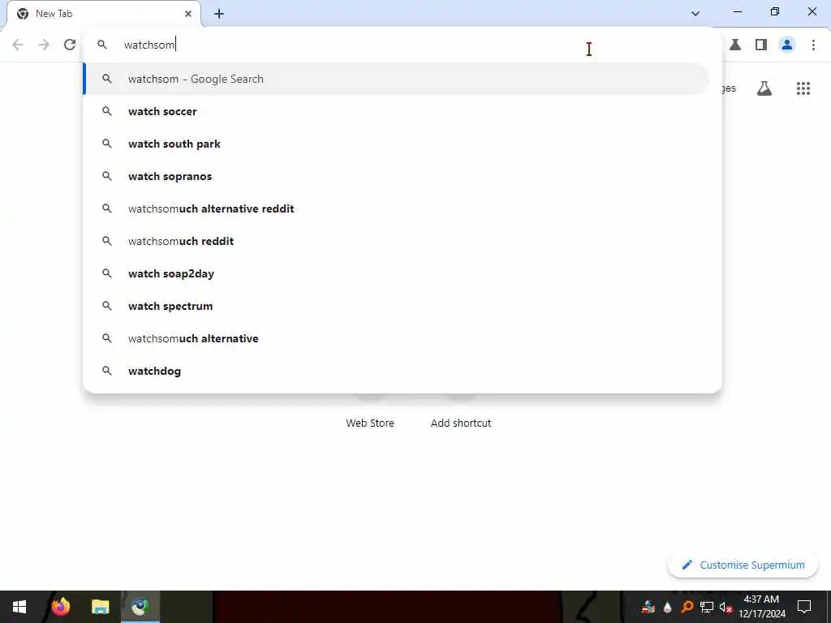Select 'watchsom - Google Search' suggestion
Viewport: 831px width, 623px height.
pos(396,79)
